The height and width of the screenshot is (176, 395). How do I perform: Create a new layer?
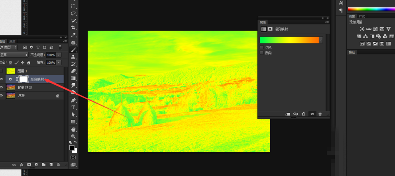(51, 165)
